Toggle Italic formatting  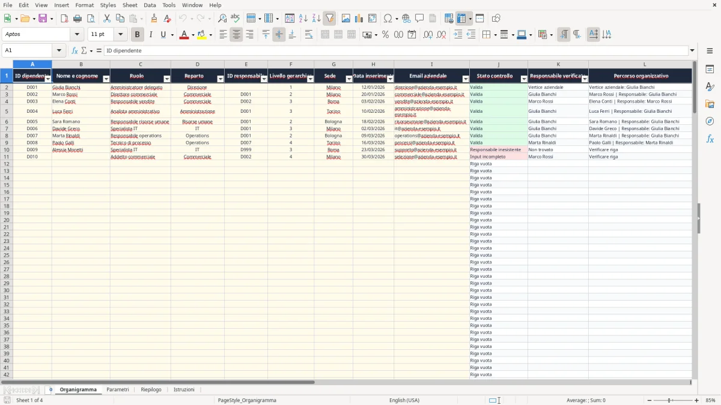click(x=151, y=35)
